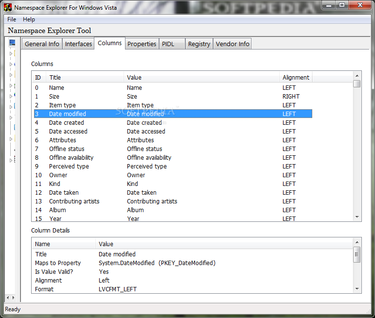Select 'Kind' row in Title column
This screenshot has height=318, width=375.
pyautogui.click(x=54, y=184)
